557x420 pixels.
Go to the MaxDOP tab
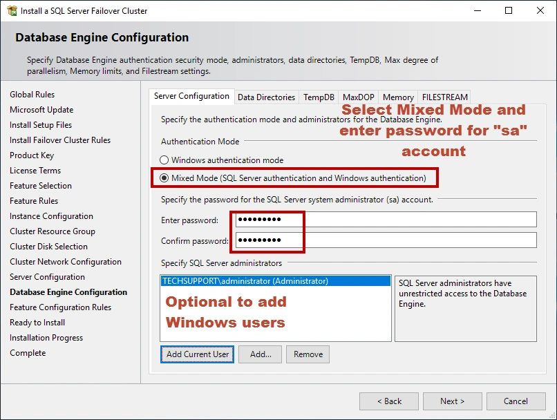pyautogui.click(x=358, y=97)
